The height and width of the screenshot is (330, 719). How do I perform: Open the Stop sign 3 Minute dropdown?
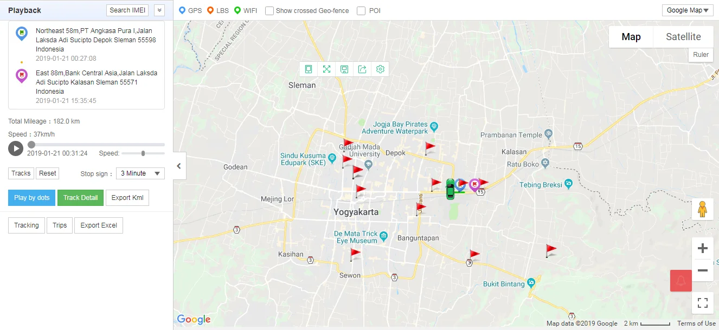(x=140, y=173)
